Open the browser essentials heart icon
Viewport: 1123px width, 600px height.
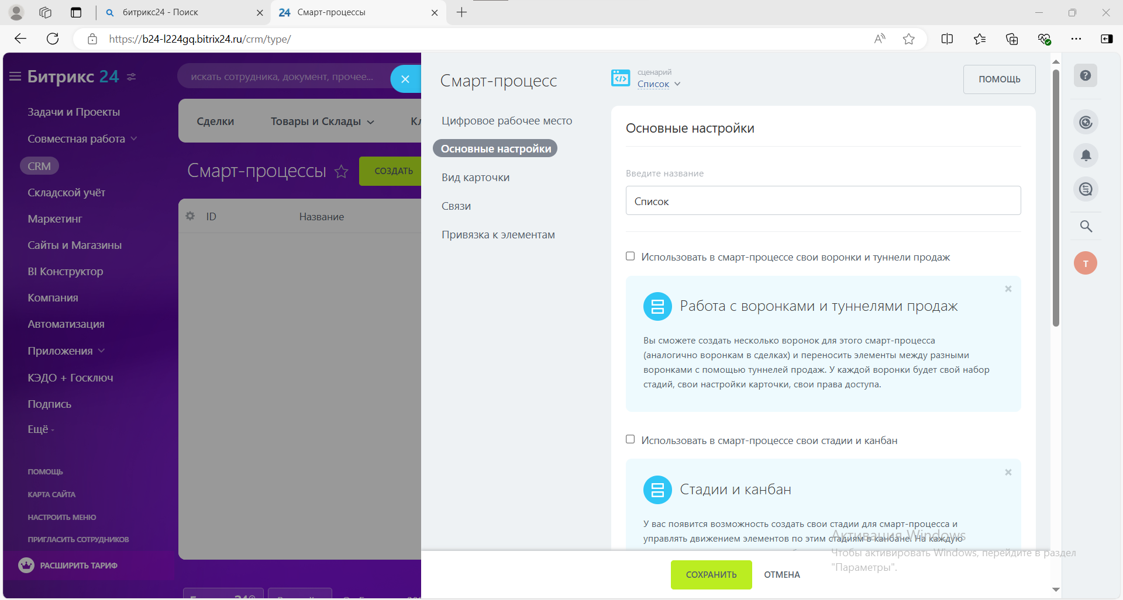click(1044, 39)
